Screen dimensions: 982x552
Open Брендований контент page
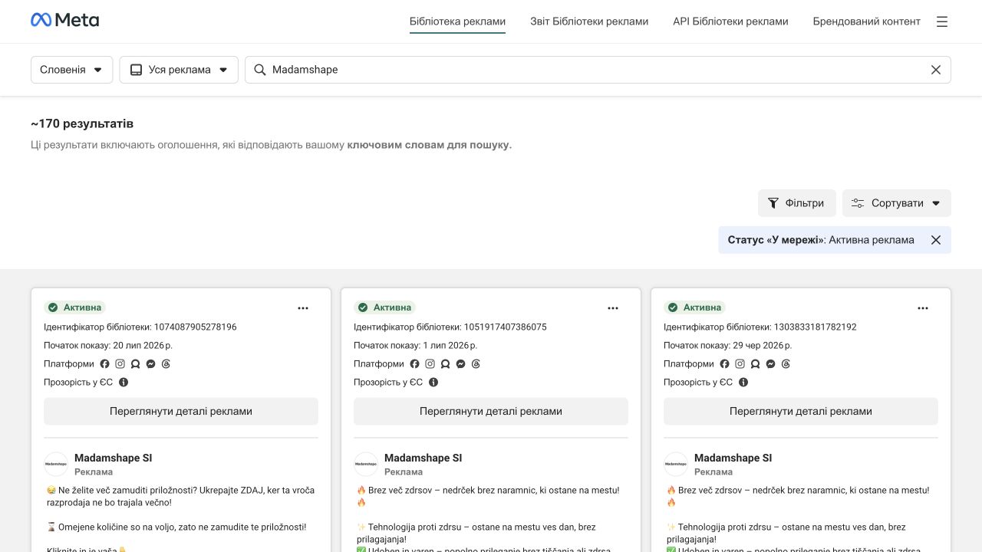(867, 21)
